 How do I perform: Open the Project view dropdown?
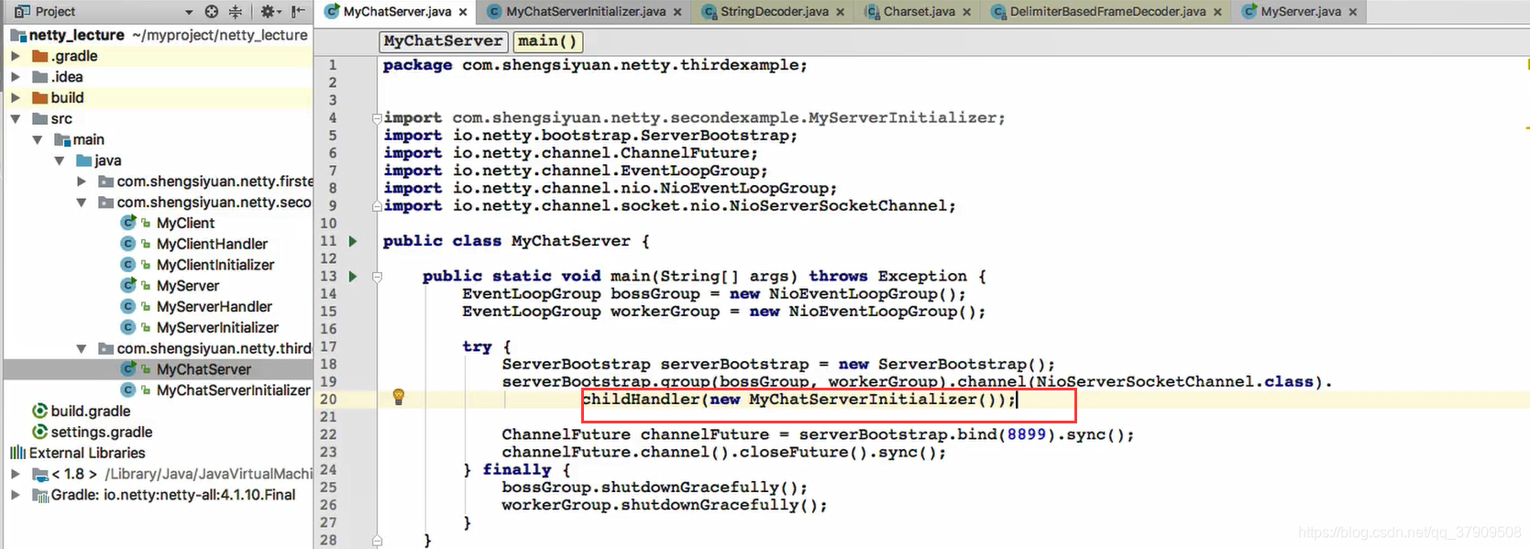(x=189, y=12)
